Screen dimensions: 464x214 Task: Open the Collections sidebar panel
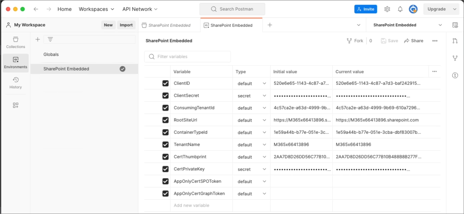click(15, 42)
